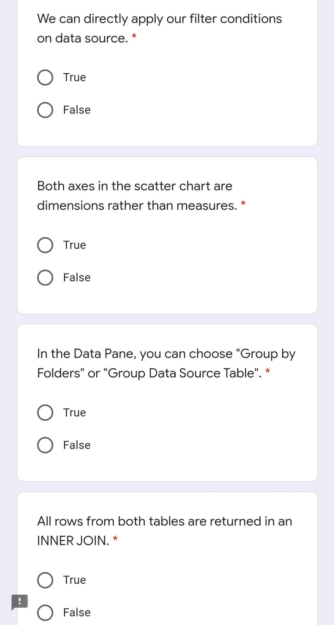Pick True radio for INNER JOIN question
Screen dimensions: 334x625
point(45,580)
